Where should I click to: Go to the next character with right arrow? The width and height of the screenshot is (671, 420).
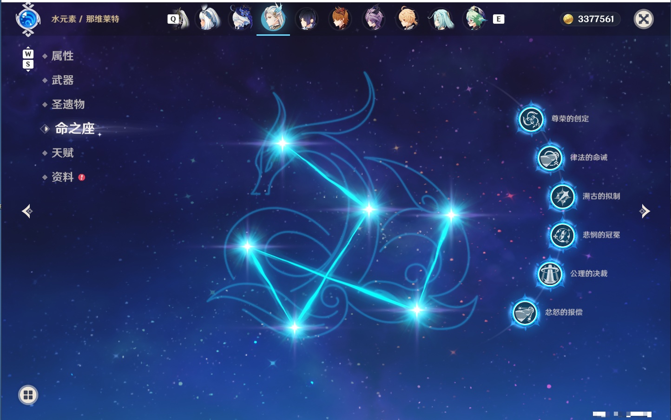645,211
